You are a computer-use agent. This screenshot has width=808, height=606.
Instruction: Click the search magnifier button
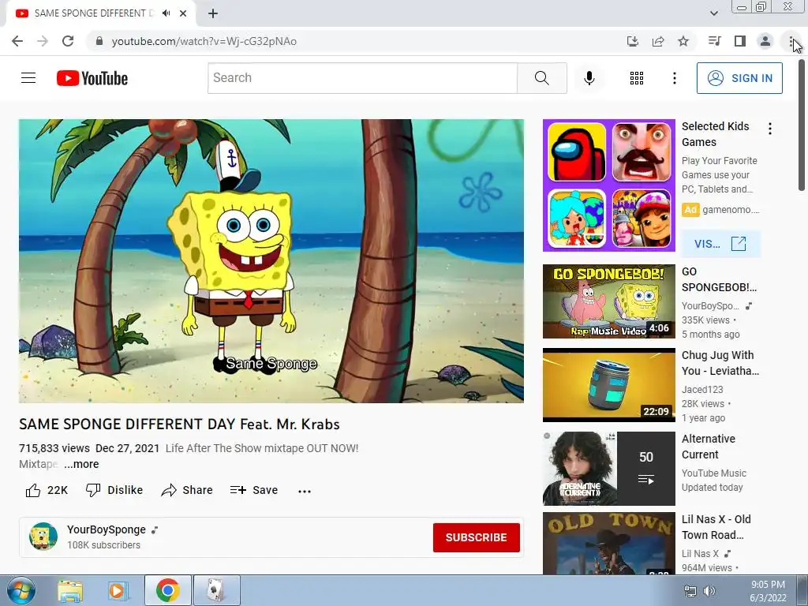[541, 78]
